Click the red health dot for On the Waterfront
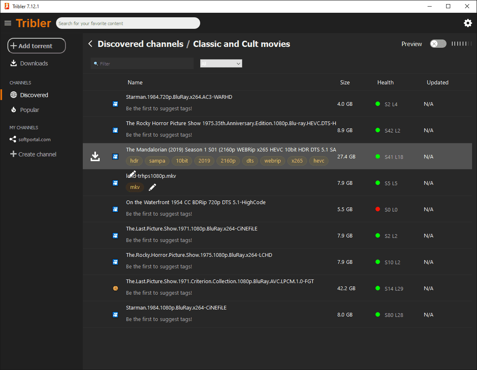477x370 pixels. [x=378, y=209]
